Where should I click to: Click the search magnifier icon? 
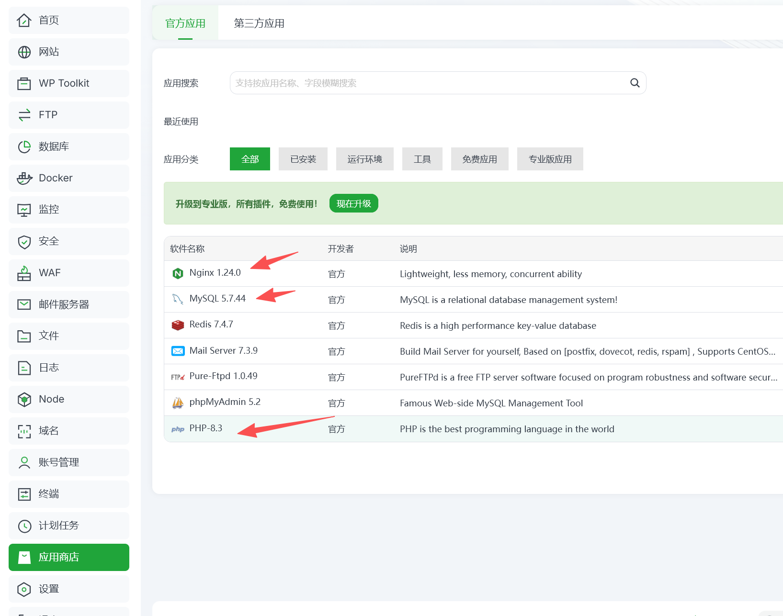635,83
